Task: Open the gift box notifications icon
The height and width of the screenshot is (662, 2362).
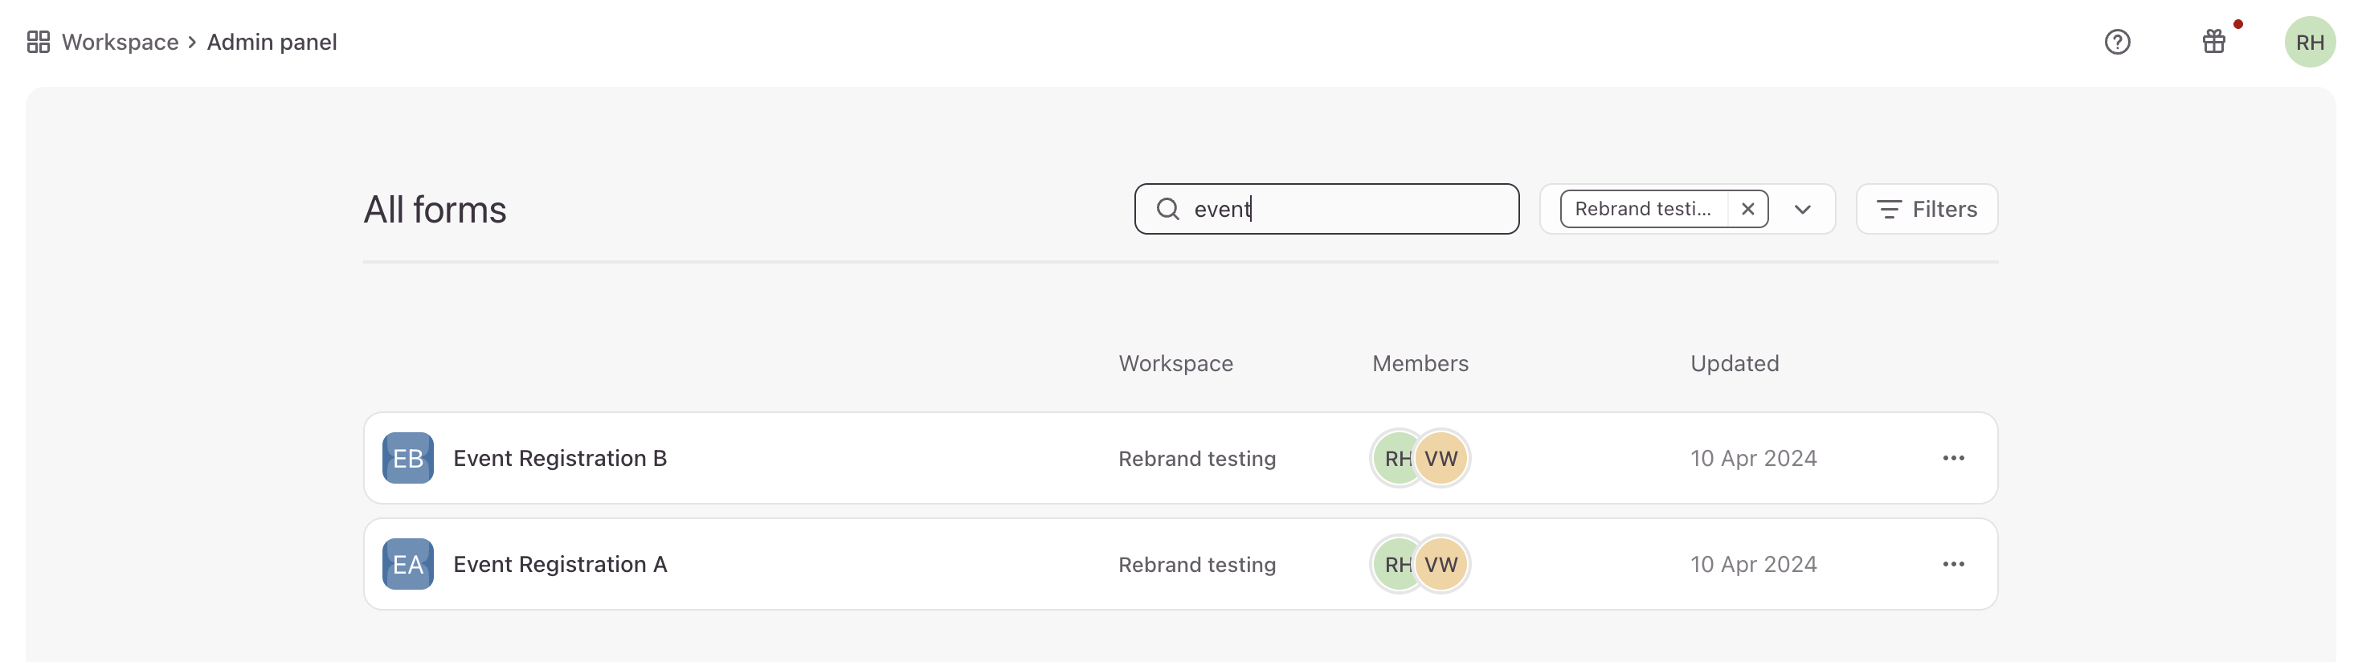Action: coord(2213,42)
